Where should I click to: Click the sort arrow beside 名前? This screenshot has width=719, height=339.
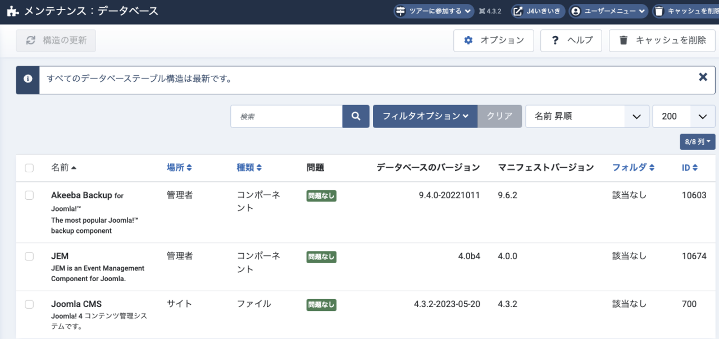[74, 168]
